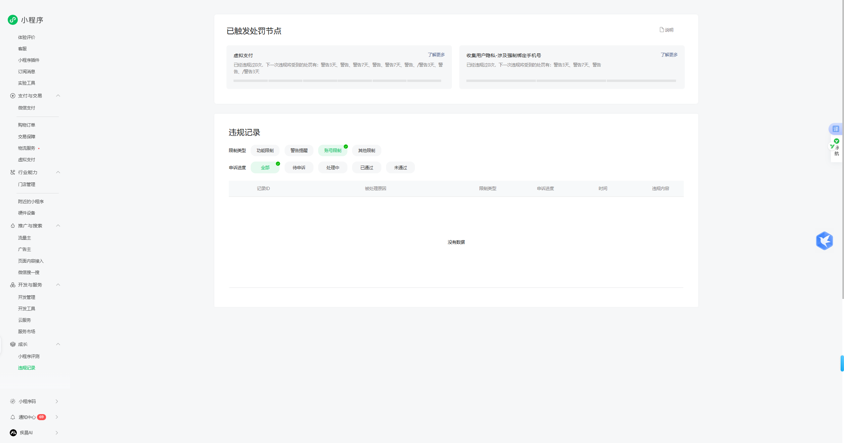844x443 pixels.
Task: Select the 待申诉 appeal progress filter
Action: click(299, 168)
